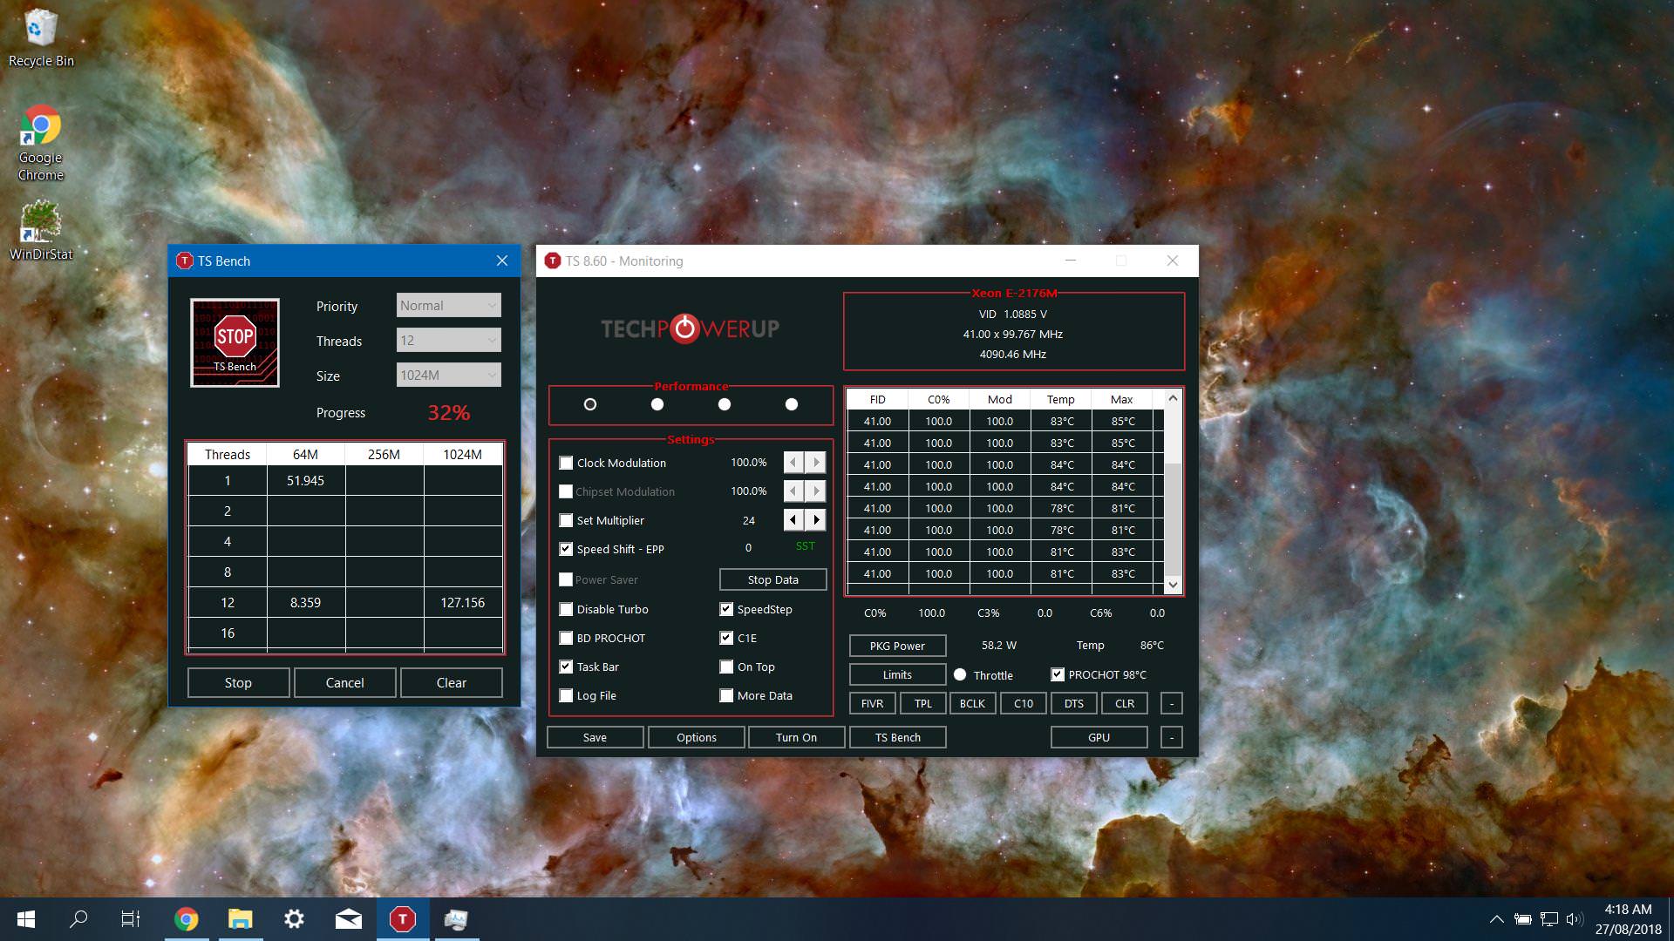The width and height of the screenshot is (1674, 941).
Task: Close the TS Bench window
Action: click(501, 261)
